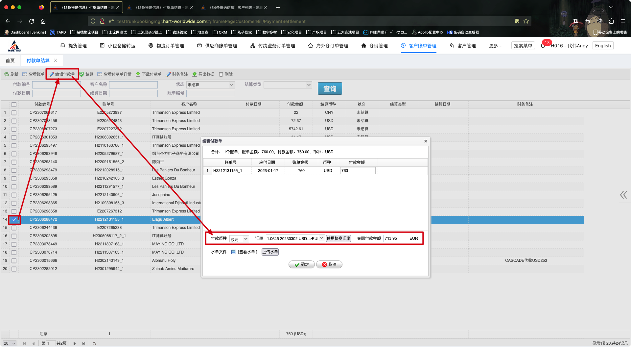Click the Finance remark (财务备注) pencil icon
This screenshot has height=347, width=631.
tap(168, 74)
